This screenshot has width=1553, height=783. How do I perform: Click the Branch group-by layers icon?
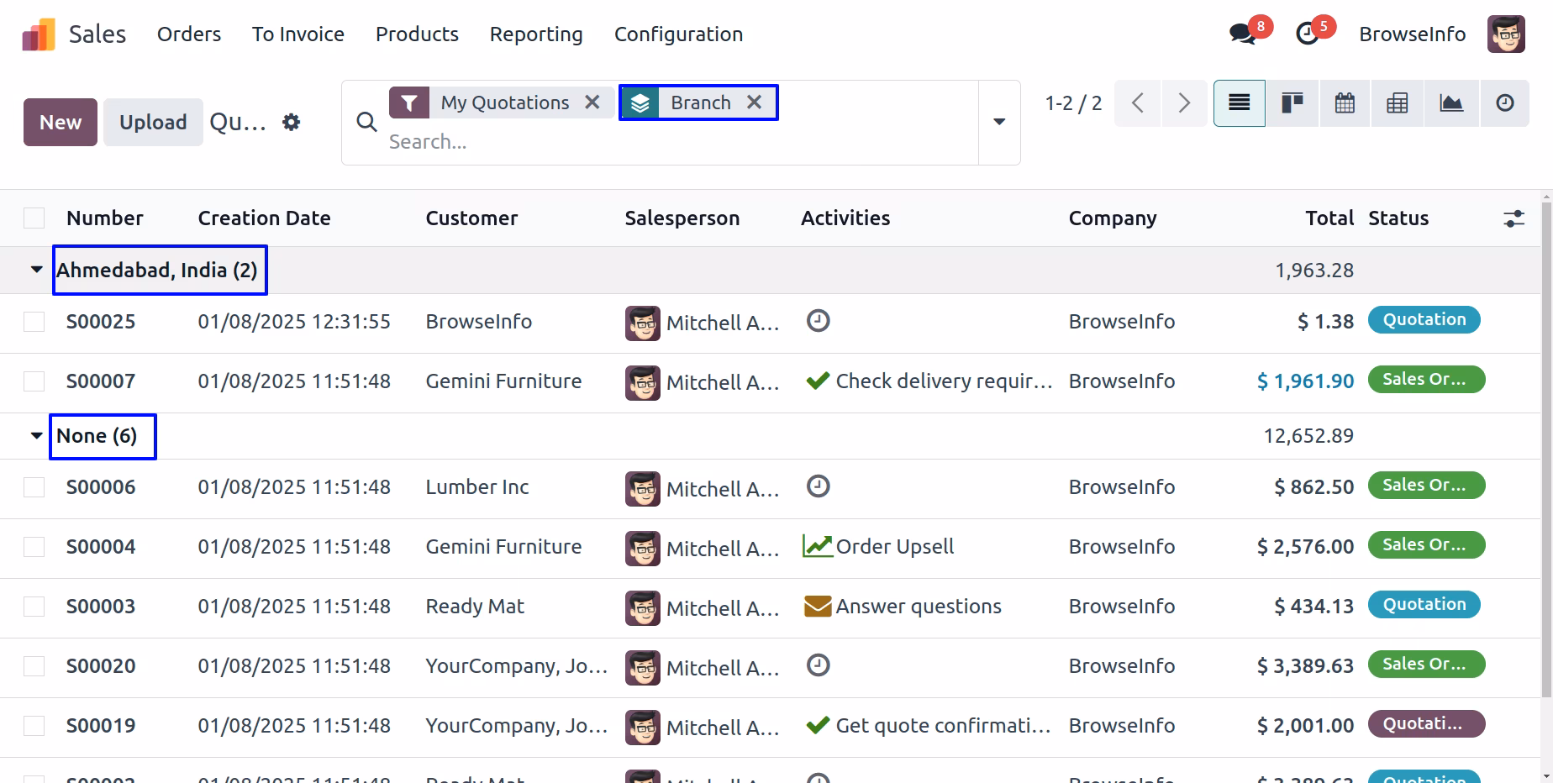(x=640, y=102)
